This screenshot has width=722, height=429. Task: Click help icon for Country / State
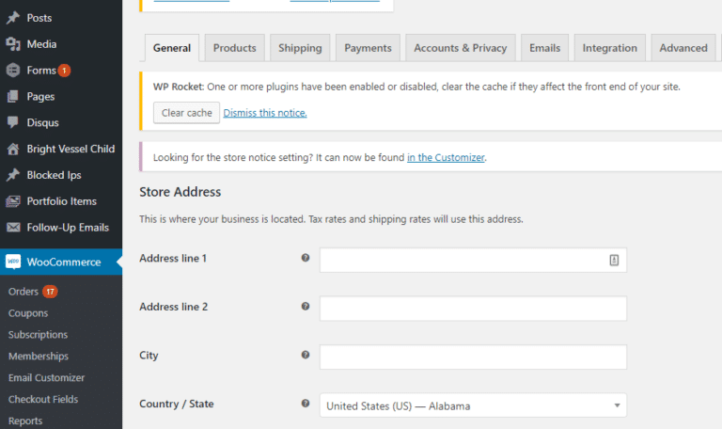tap(306, 404)
